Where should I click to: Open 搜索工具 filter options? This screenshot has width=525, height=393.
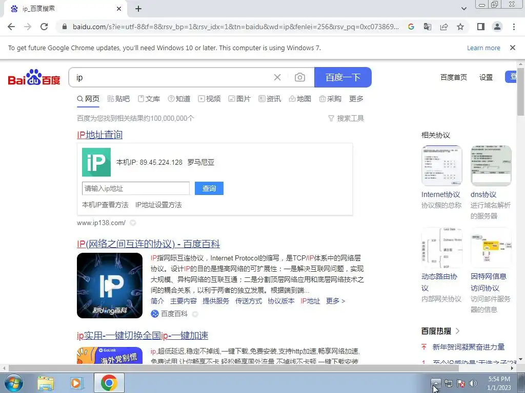[346, 118]
